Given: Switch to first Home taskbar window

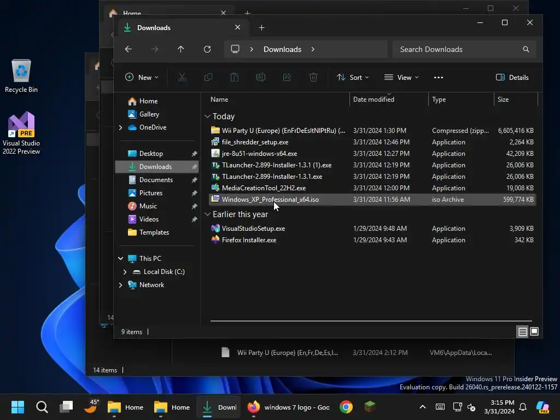Looking at the screenshot, I should coord(125,407).
